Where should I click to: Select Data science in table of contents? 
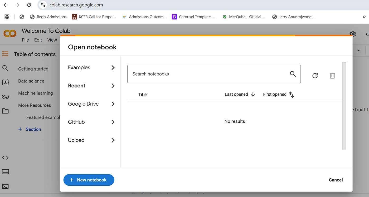pos(31,81)
